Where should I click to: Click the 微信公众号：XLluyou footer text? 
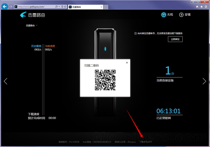tap(125, 142)
